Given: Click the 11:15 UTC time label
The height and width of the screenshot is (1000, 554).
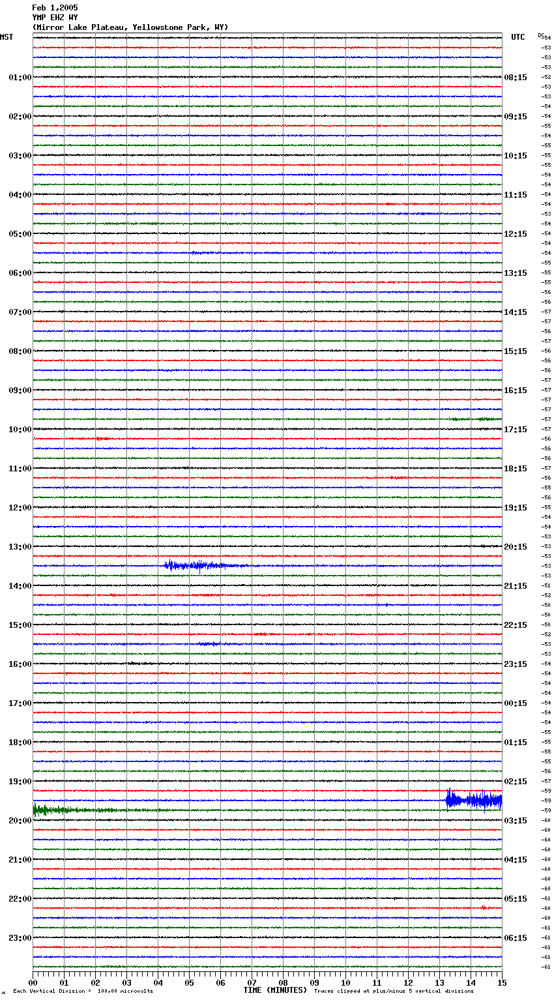Looking at the screenshot, I should (516, 195).
